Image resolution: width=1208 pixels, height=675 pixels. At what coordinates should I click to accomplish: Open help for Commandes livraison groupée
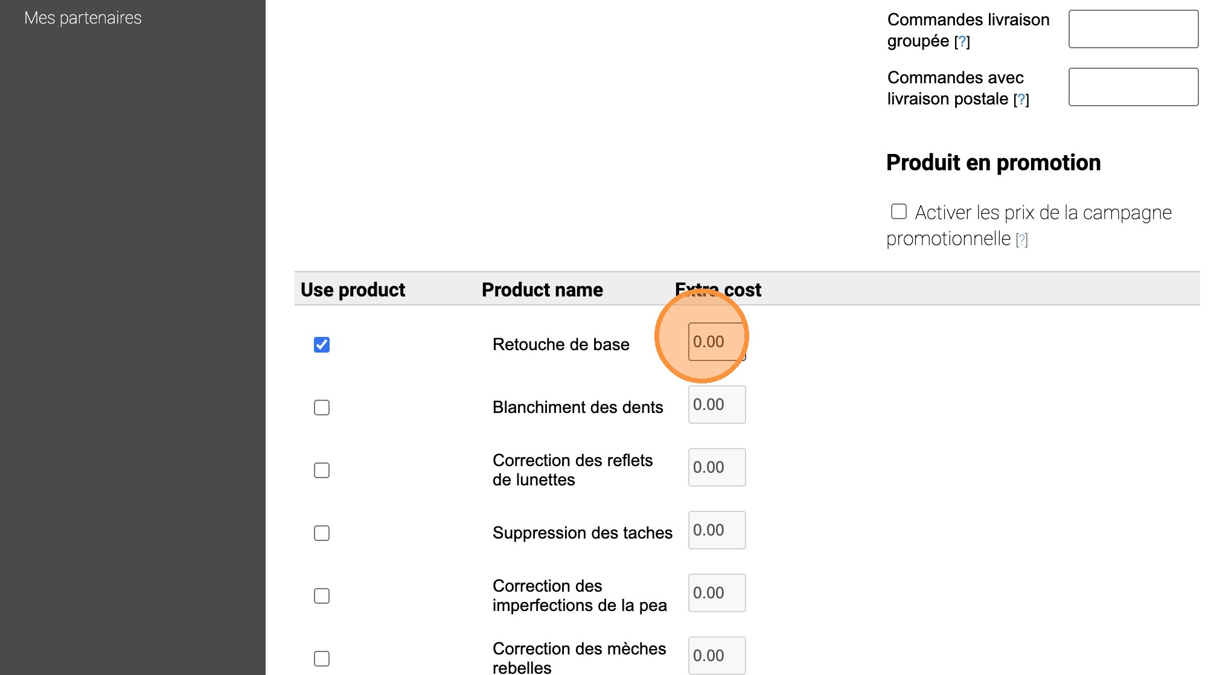click(x=962, y=42)
